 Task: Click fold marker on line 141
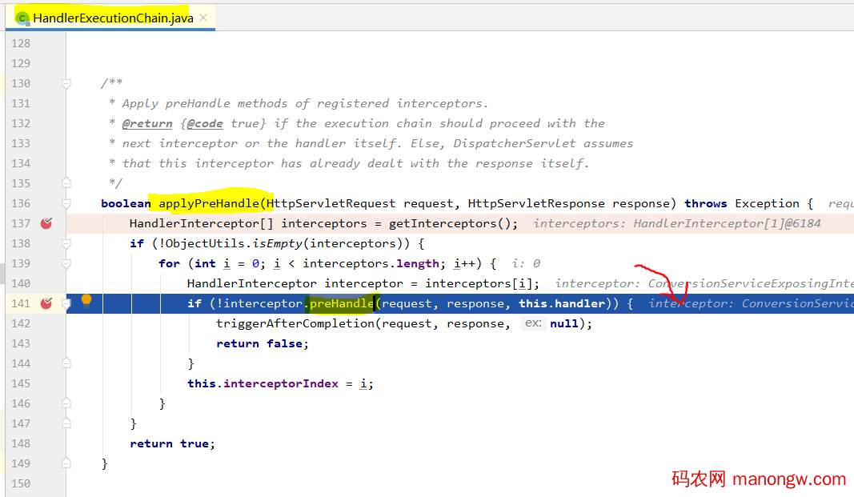(67, 303)
